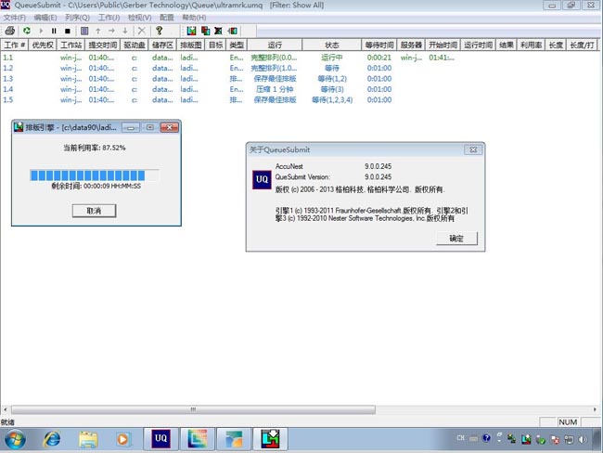Click the black stop square in toolbar

68,31
